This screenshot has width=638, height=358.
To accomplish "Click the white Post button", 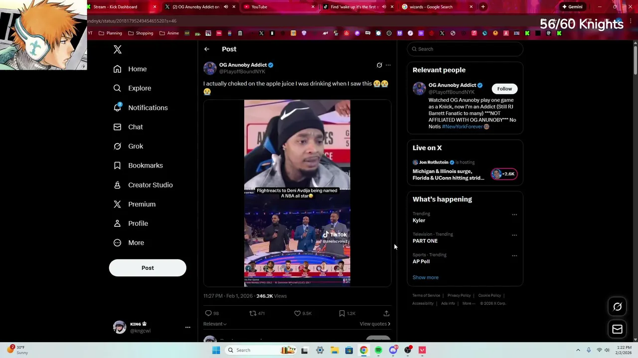I will click(148, 268).
